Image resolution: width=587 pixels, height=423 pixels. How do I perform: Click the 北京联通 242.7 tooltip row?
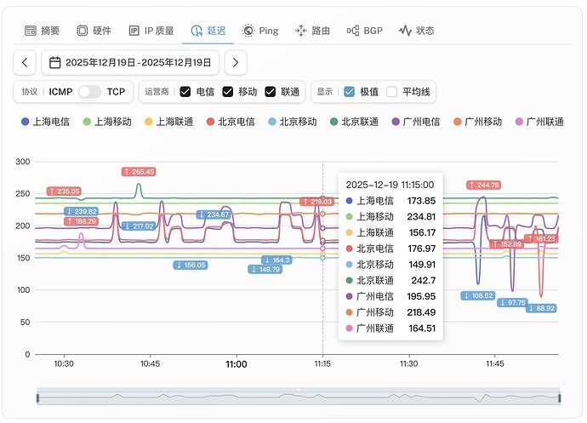click(x=390, y=281)
